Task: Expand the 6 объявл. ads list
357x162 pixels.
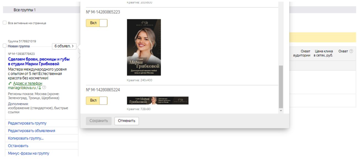Action: (64, 46)
